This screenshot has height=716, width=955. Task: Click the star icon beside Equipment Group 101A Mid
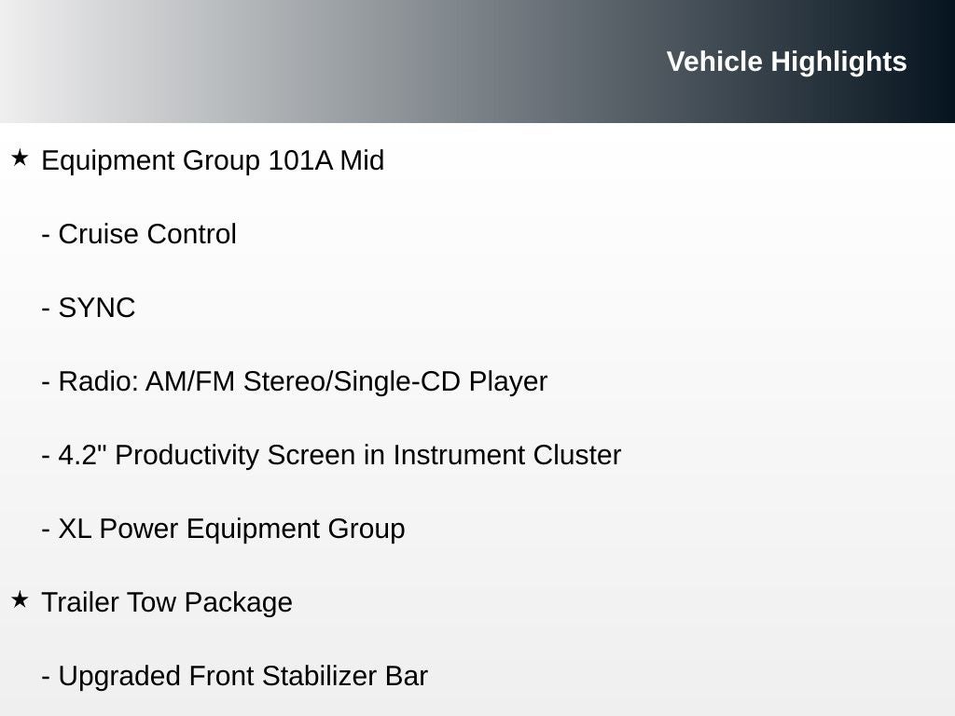click(x=21, y=158)
